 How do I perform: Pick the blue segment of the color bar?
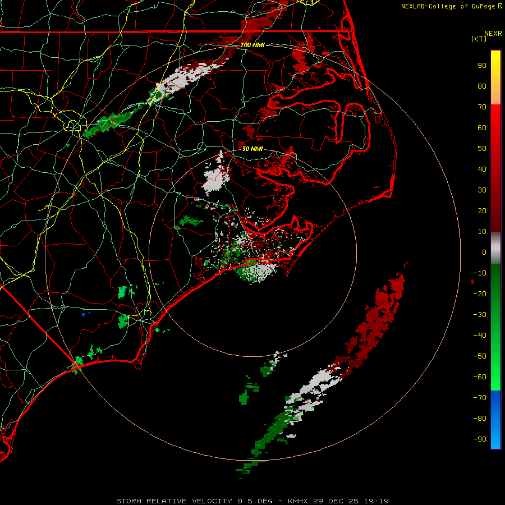click(495, 420)
